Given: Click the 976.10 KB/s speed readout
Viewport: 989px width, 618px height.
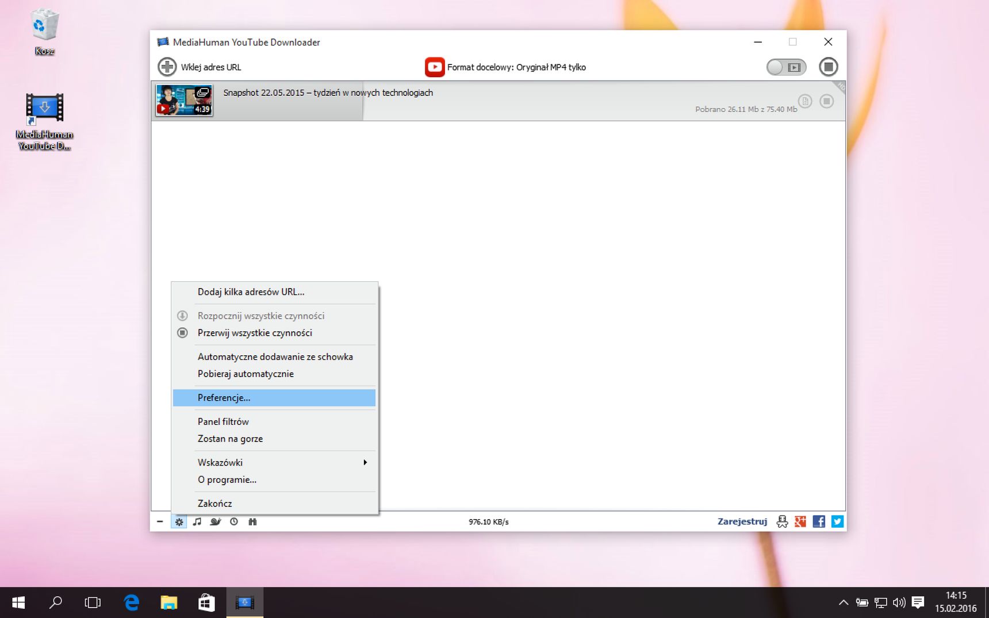Looking at the screenshot, I should (489, 522).
